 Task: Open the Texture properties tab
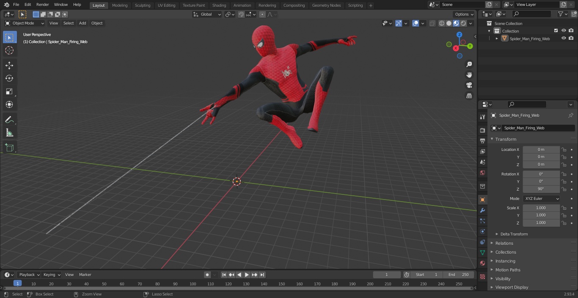tap(482, 276)
